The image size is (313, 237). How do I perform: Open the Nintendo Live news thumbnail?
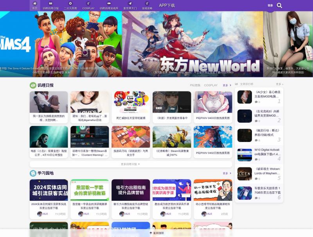[131, 102]
